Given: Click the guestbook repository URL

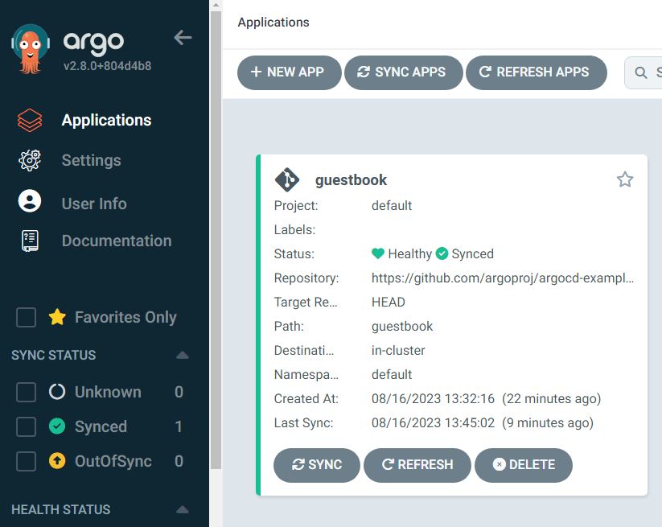Looking at the screenshot, I should point(503,278).
